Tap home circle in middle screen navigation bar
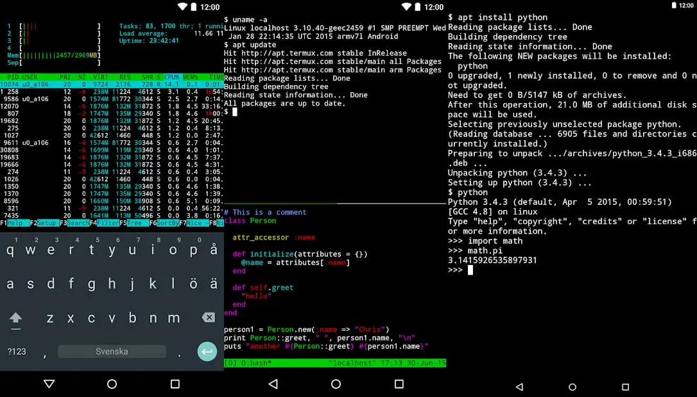The height and width of the screenshot is (397, 697). tap(336, 384)
